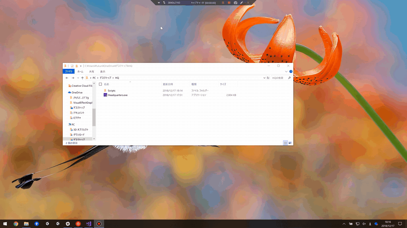Open the Scripts folder icon
This screenshot has height=228, width=407.
point(105,91)
